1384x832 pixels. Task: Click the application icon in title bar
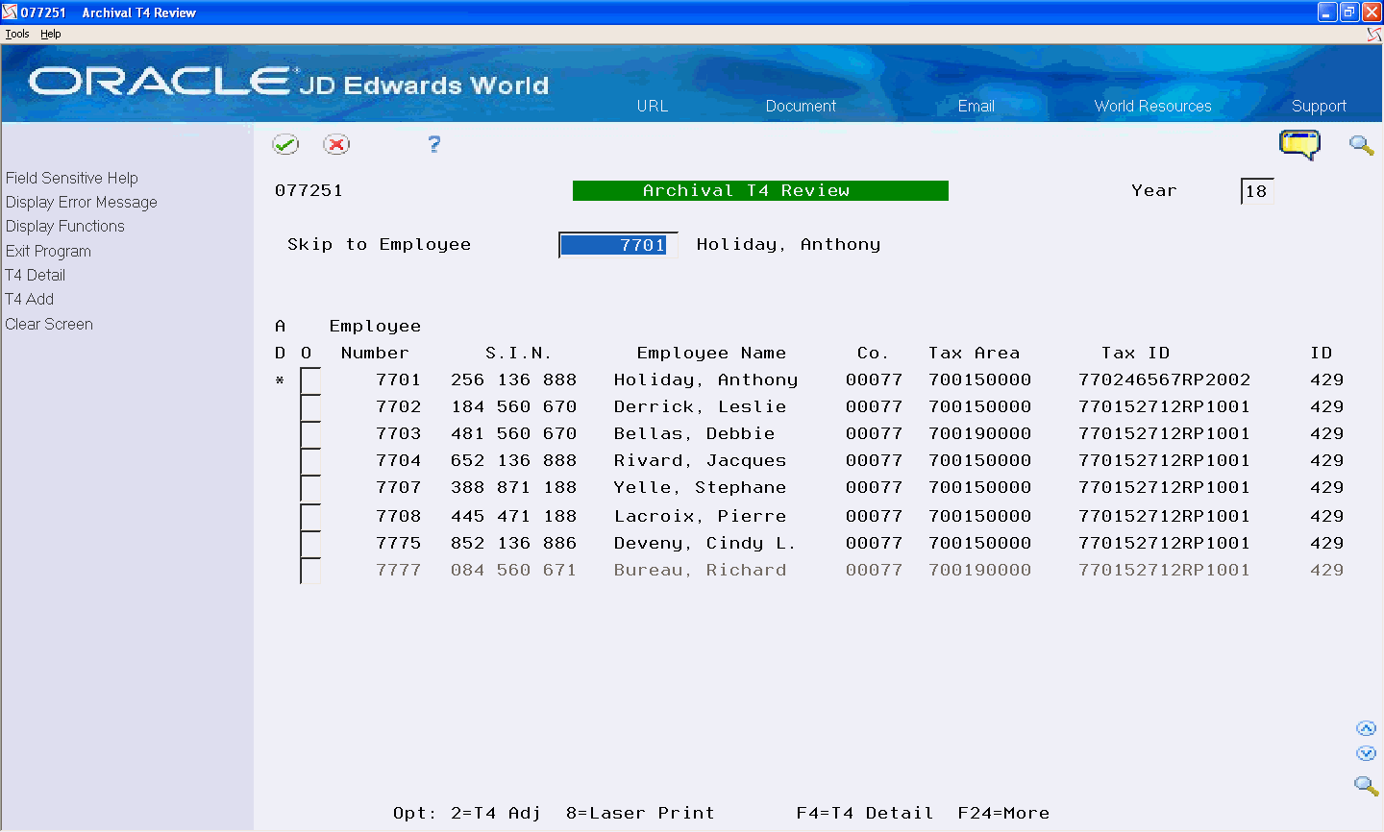point(10,12)
